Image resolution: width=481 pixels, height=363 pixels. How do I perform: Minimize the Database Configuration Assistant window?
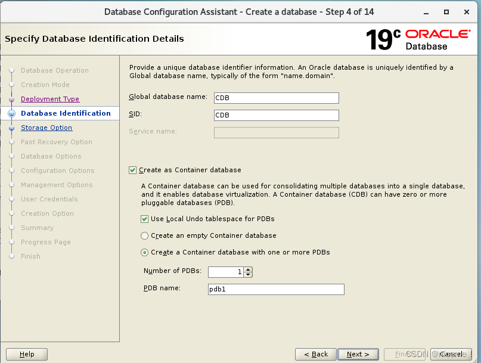pyautogui.click(x=426, y=13)
